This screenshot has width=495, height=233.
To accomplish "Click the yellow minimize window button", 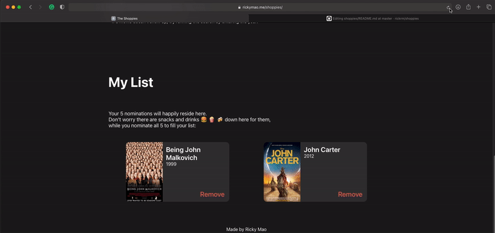I will [13, 7].
